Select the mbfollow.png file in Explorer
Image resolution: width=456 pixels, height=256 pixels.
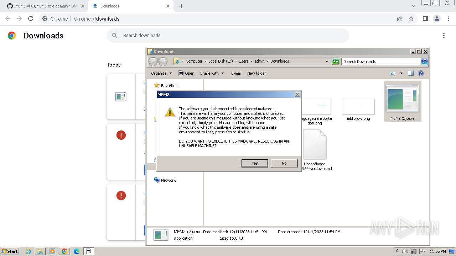(358, 110)
